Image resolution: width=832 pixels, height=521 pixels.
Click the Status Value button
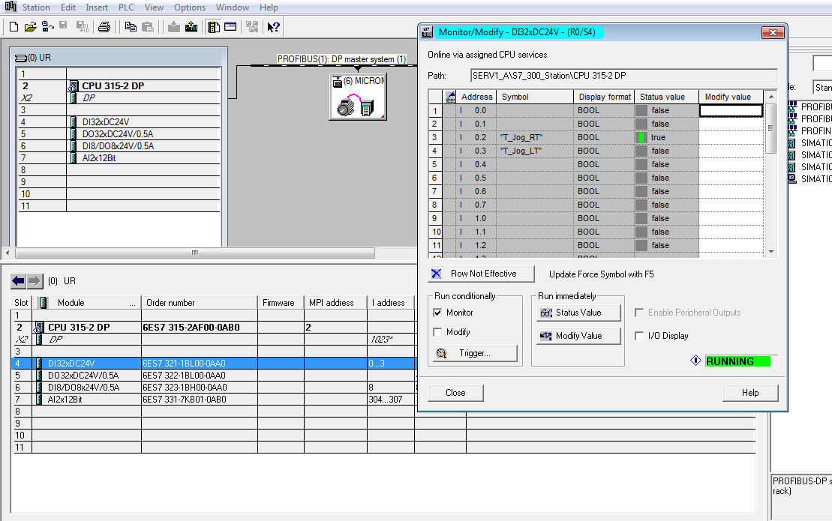point(578,313)
